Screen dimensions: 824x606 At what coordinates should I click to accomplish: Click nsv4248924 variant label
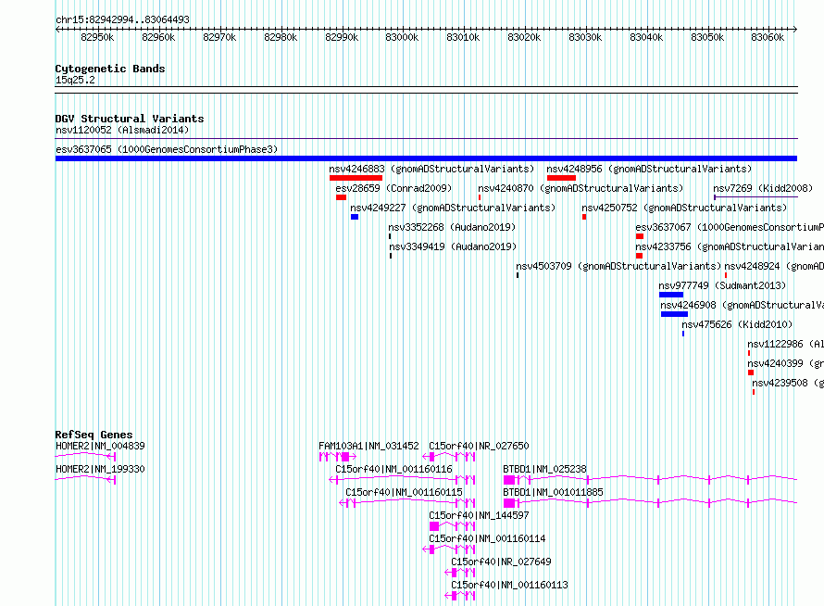coord(774,266)
